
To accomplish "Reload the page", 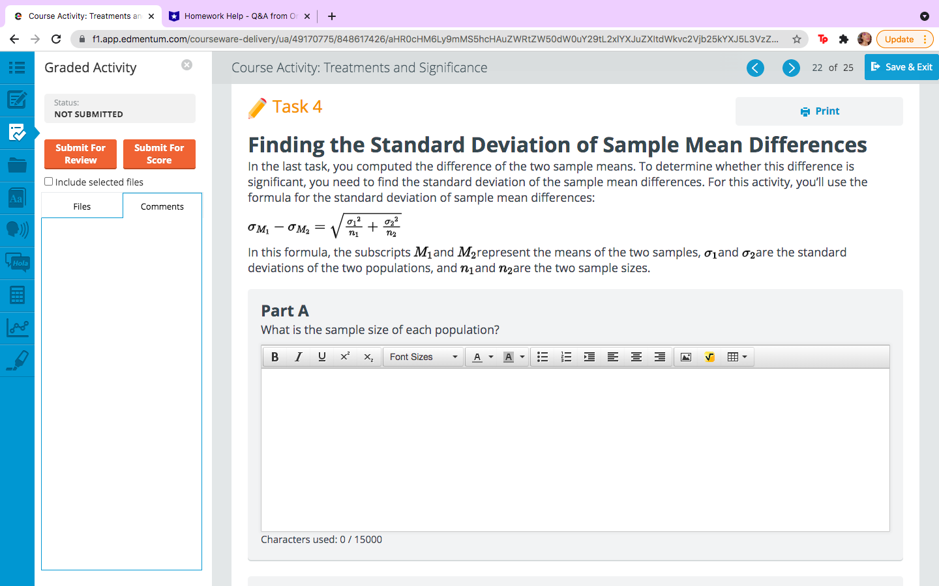I will point(56,39).
